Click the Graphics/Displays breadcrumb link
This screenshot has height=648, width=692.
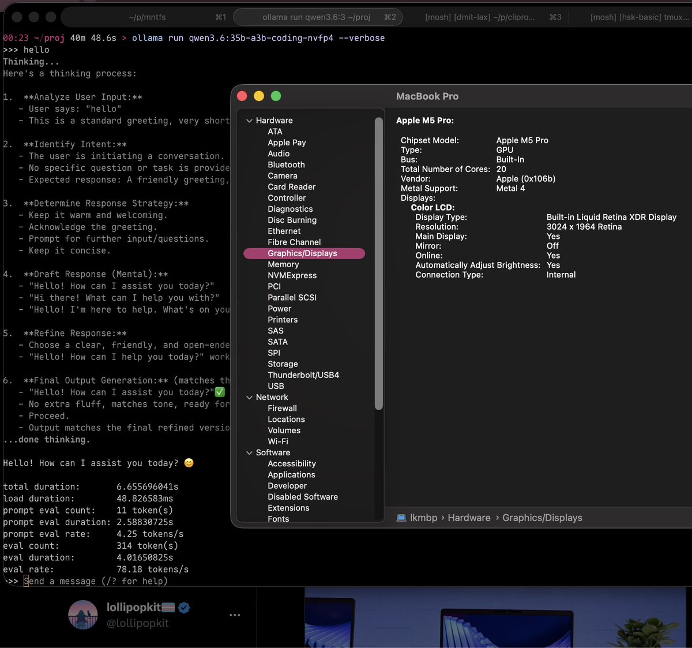pyautogui.click(x=542, y=518)
